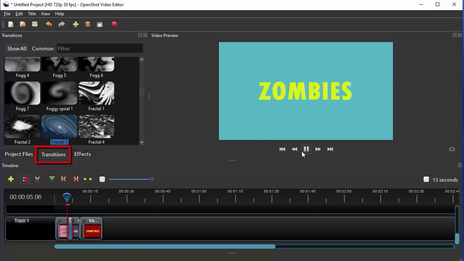Open the File menu
This screenshot has height=261, width=464.
pos(7,14)
